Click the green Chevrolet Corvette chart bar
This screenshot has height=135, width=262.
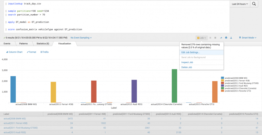tap(174, 86)
